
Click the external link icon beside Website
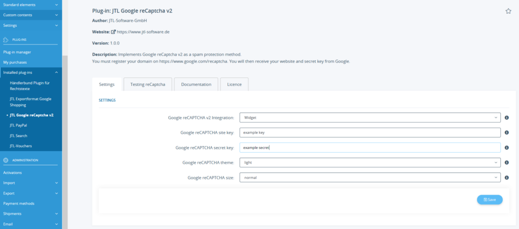[x=113, y=32]
